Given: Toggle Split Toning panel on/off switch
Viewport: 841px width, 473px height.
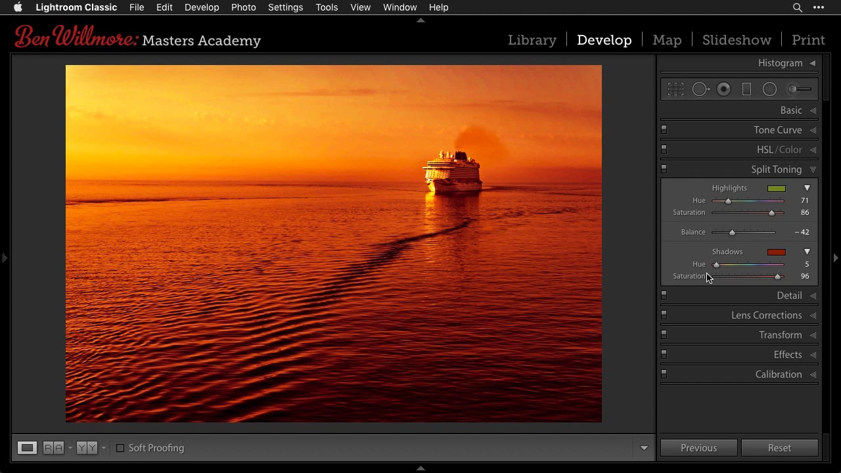Looking at the screenshot, I should click(664, 169).
